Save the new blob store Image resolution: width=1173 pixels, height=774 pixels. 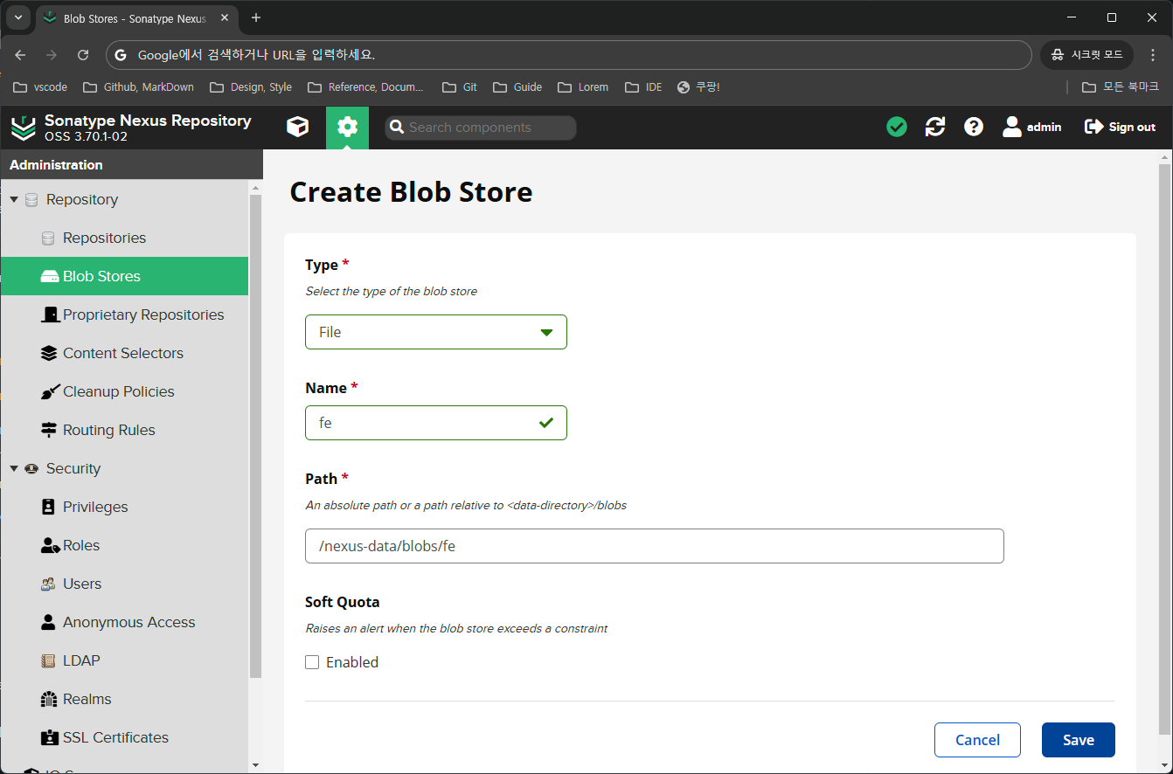(1079, 740)
